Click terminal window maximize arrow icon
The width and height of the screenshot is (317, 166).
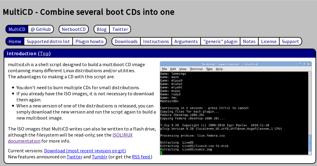click(304, 64)
